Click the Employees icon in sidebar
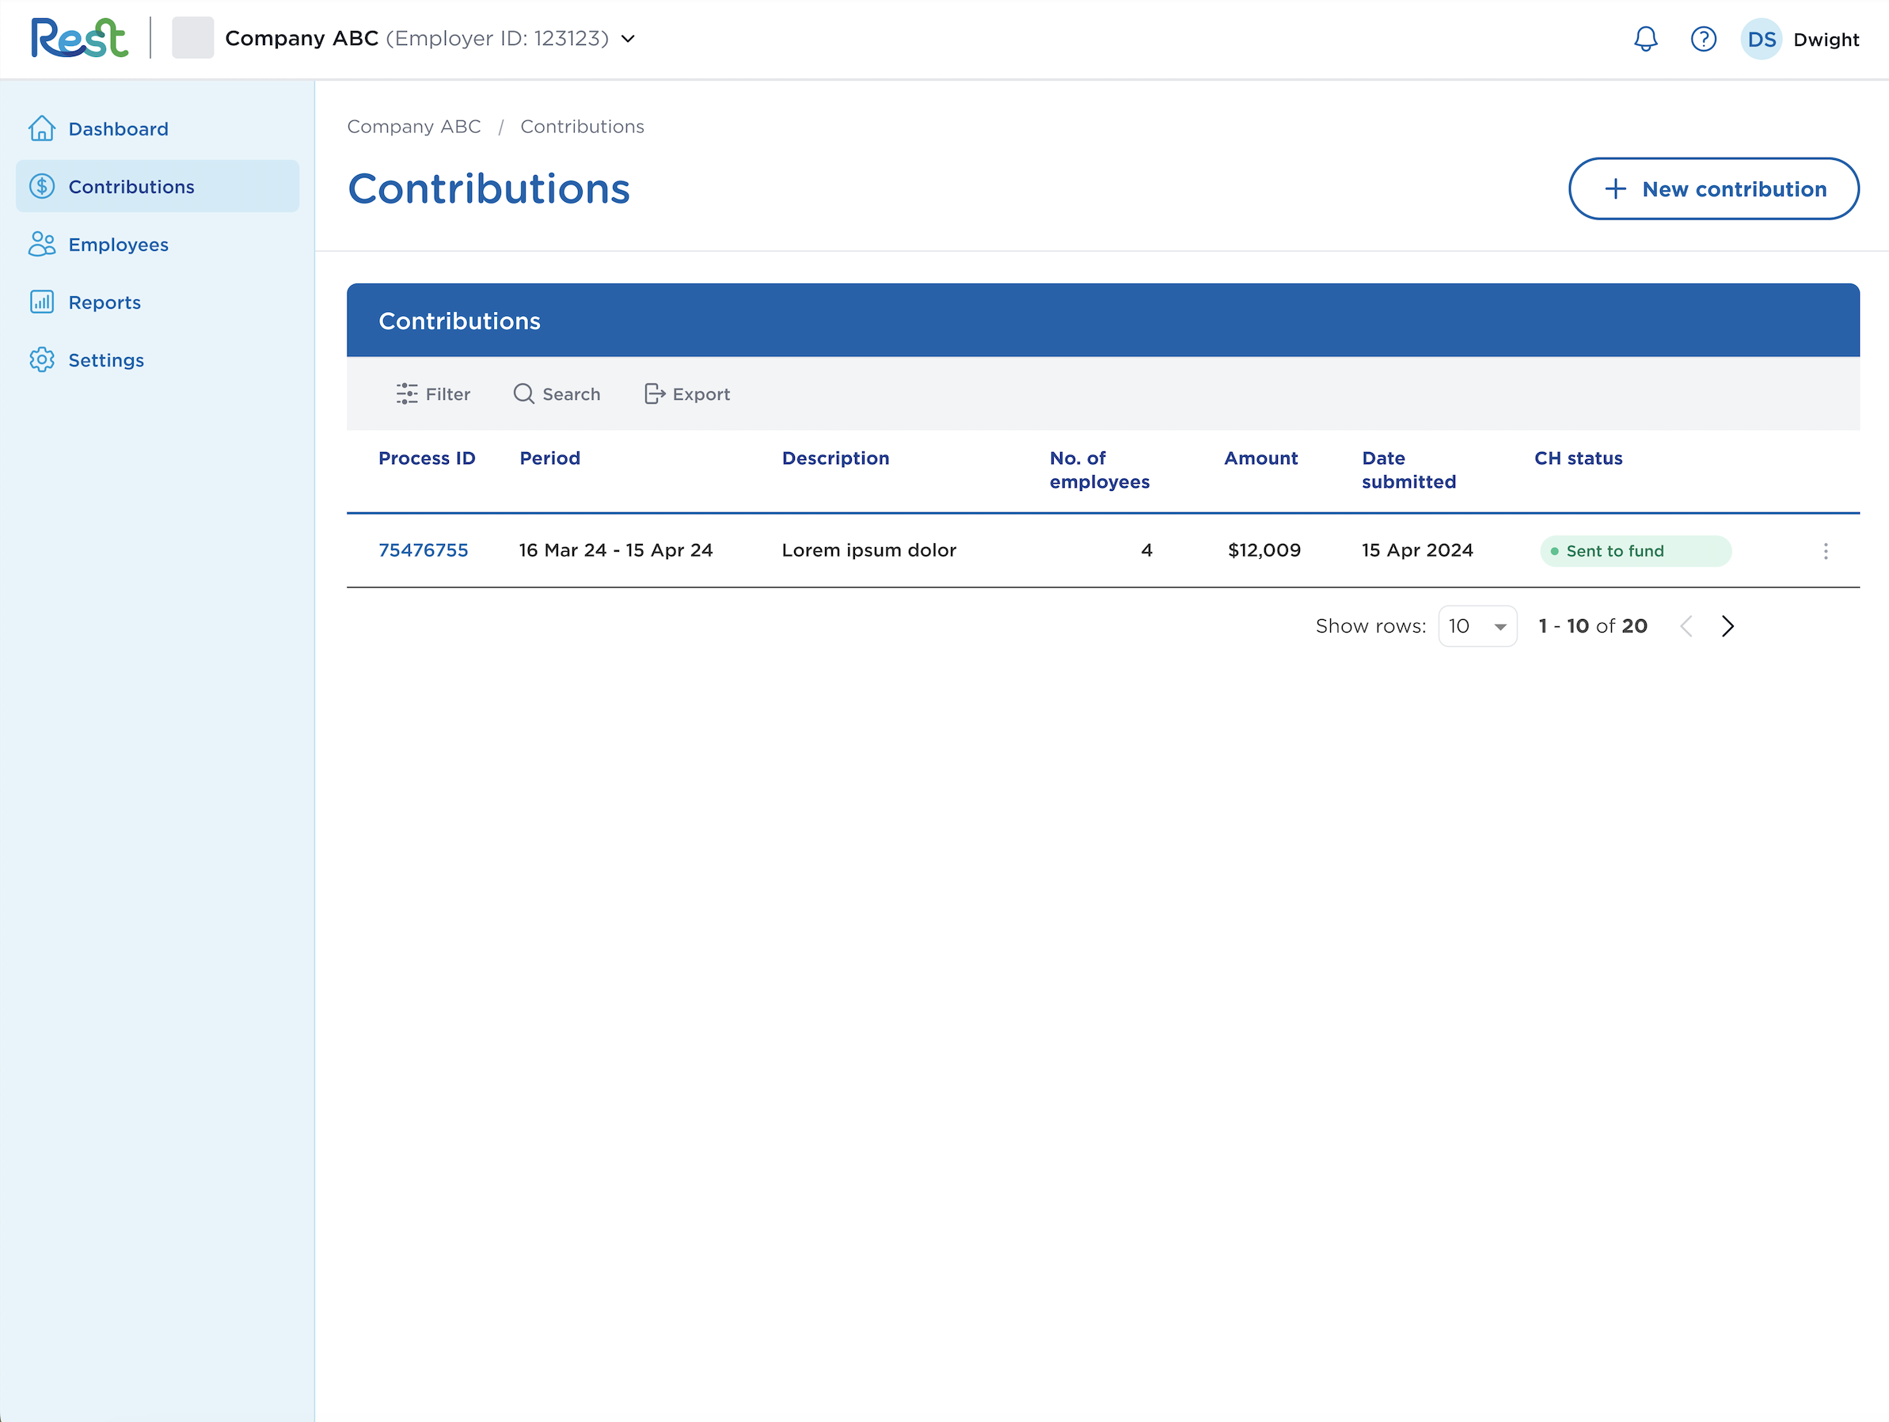The height and width of the screenshot is (1422, 1889). click(x=44, y=245)
